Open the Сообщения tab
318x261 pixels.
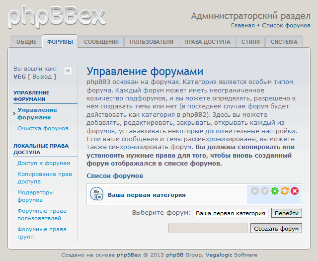[x=101, y=42]
